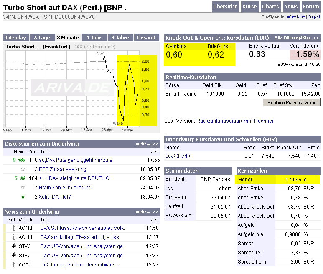Screen dimensions: 323x274
Task: Click the Hebel value 120,66 x
Action: point(295,180)
